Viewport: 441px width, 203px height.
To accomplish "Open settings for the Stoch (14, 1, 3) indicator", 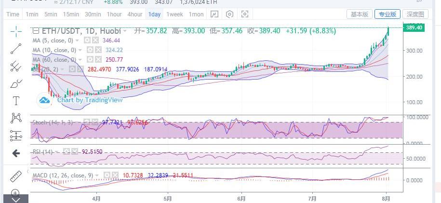I will [x=87, y=122].
